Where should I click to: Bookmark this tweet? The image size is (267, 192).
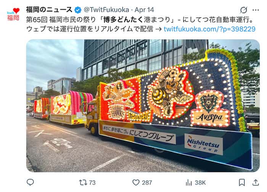[x=242, y=182]
